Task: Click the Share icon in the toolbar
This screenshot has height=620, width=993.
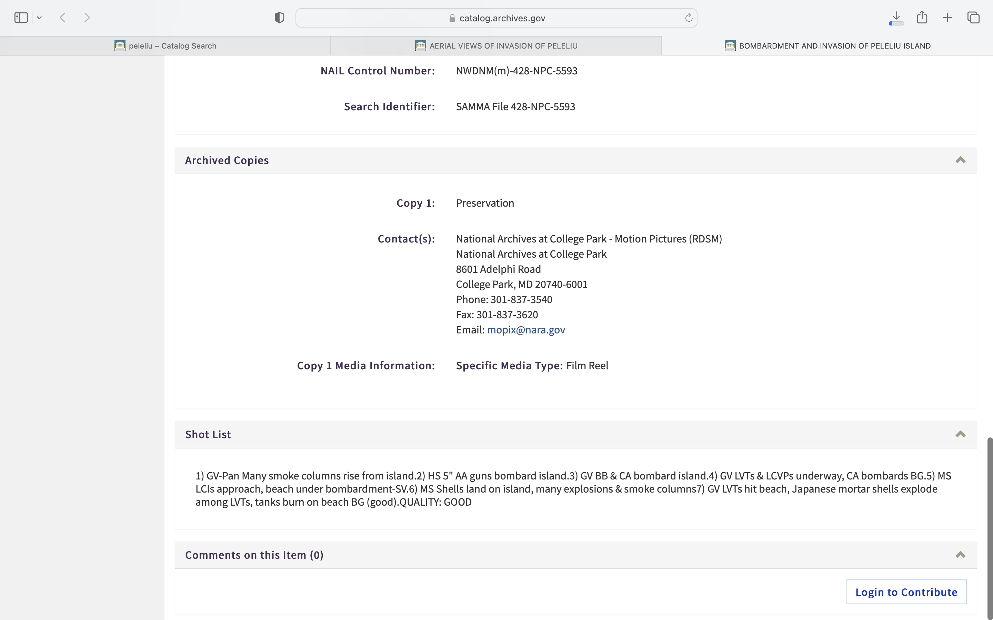Action: [x=922, y=18]
